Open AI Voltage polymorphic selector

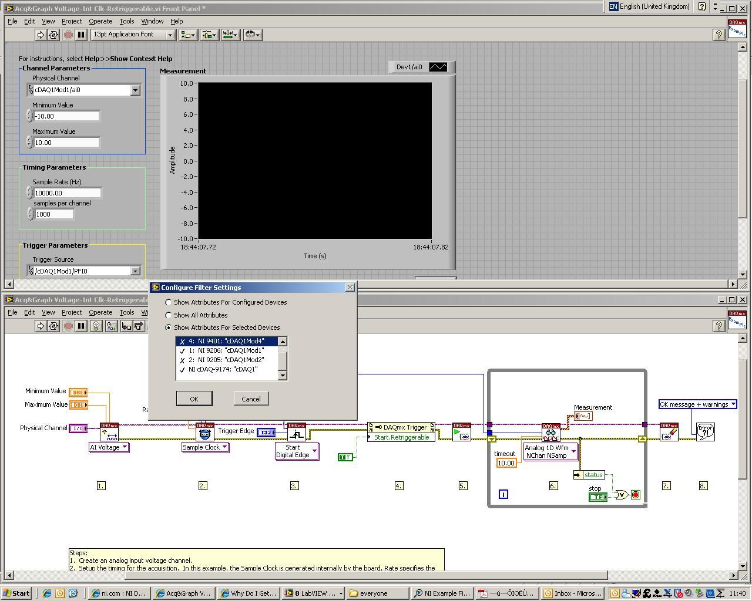109,447
